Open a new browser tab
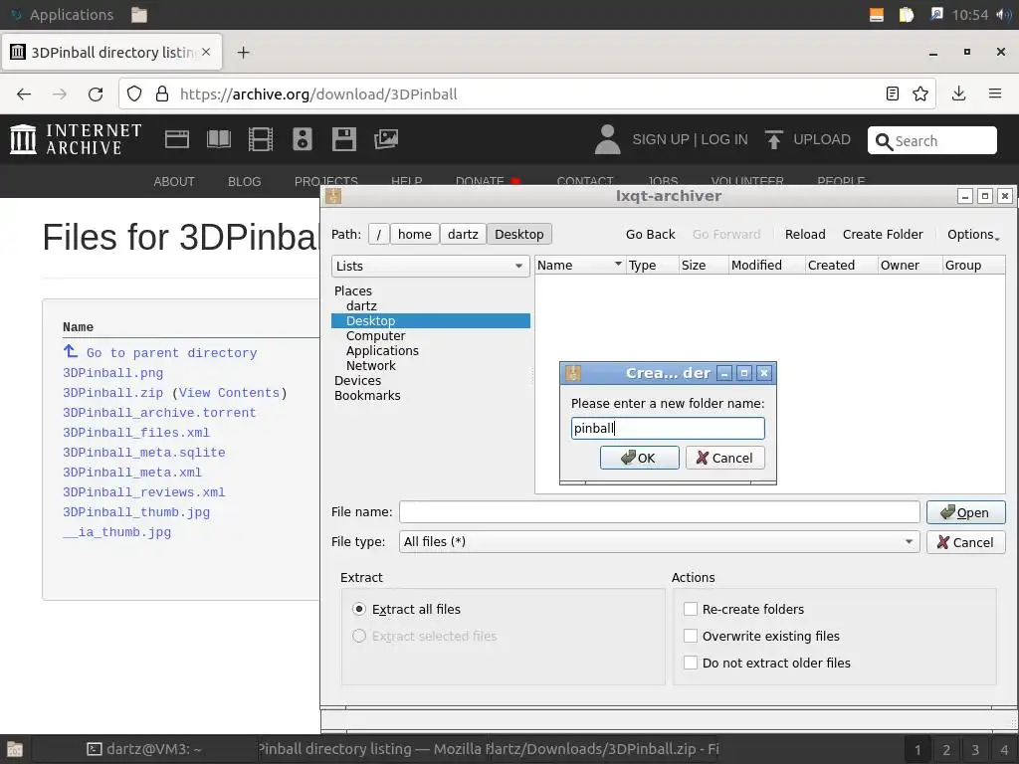The height and width of the screenshot is (764, 1019). [x=243, y=53]
